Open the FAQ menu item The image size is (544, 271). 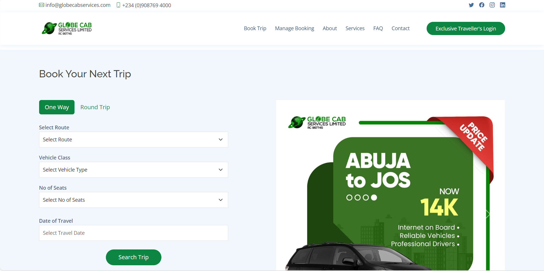coord(378,28)
